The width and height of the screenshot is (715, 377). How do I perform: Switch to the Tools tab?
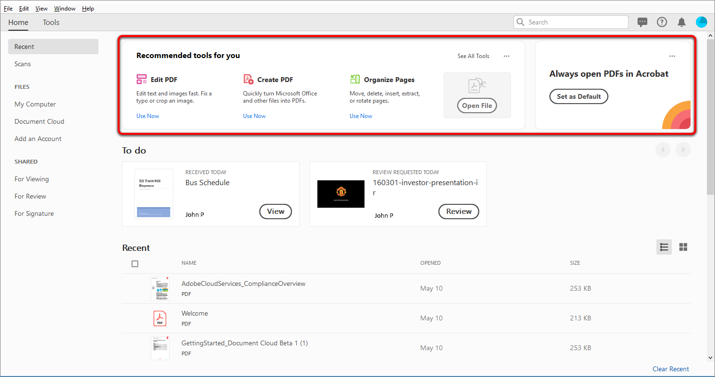51,23
